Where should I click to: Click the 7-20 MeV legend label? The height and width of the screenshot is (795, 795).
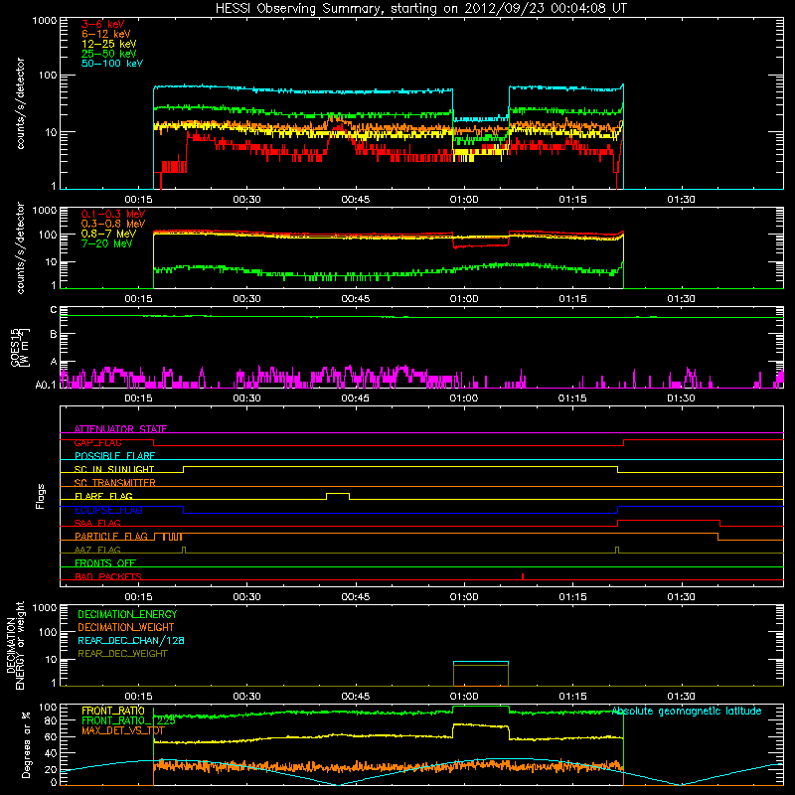(107, 243)
